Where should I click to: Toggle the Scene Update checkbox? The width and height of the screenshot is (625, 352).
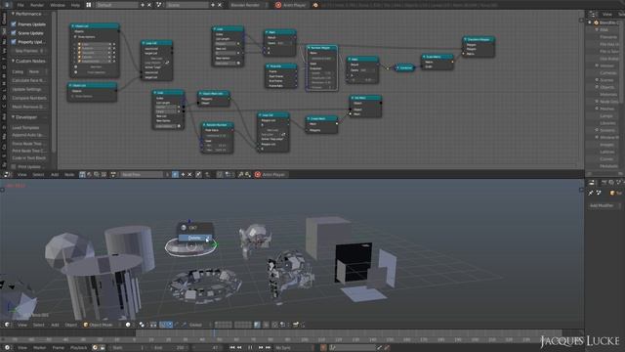tap(14, 33)
